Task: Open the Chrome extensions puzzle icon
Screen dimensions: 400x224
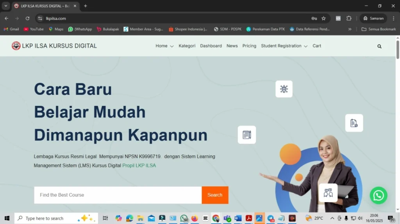Action: [349, 18]
